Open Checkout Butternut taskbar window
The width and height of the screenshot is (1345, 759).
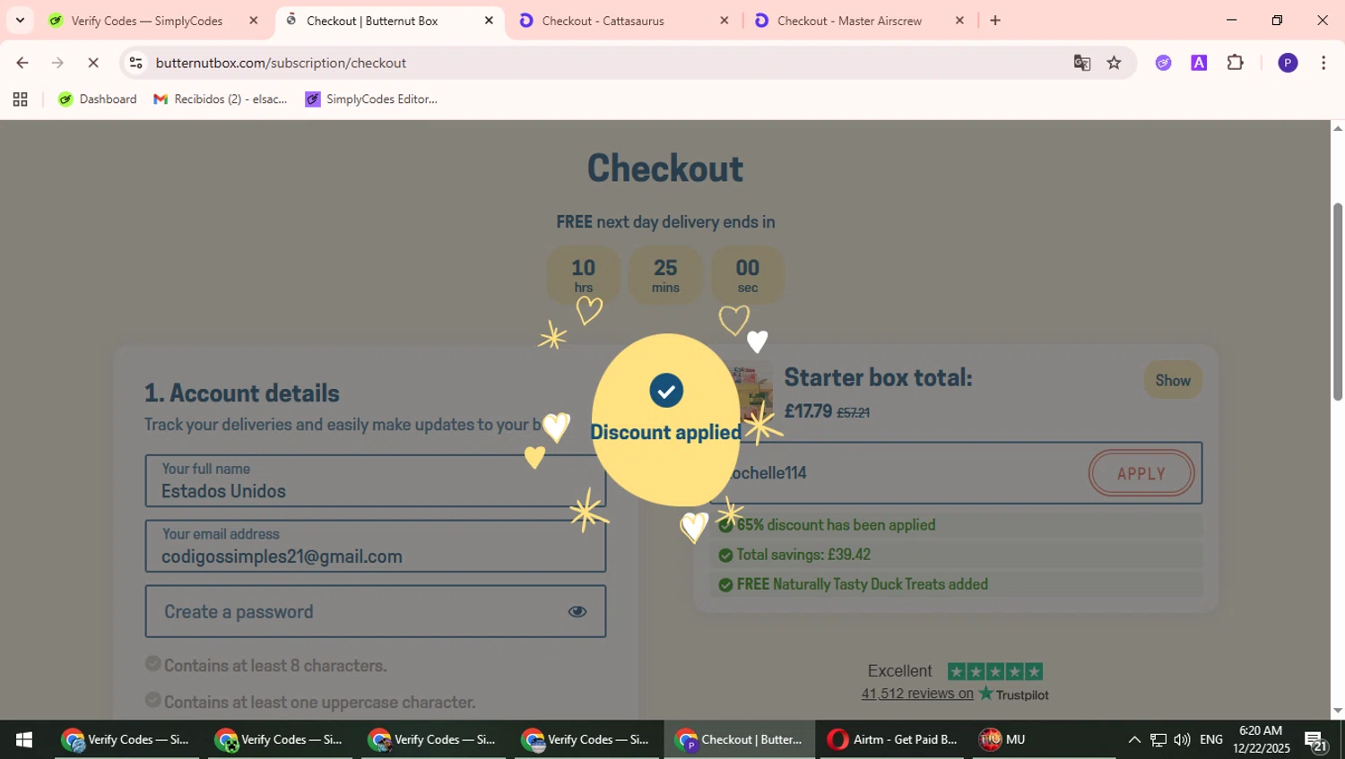740,740
